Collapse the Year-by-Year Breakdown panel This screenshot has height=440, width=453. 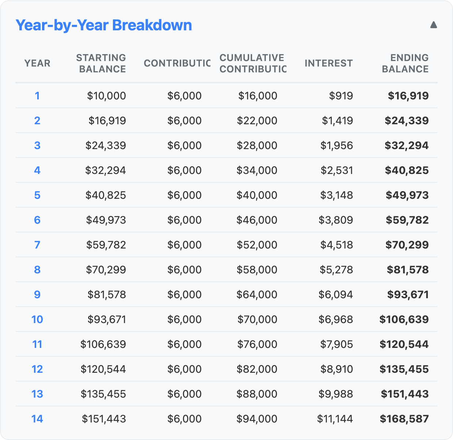click(433, 25)
